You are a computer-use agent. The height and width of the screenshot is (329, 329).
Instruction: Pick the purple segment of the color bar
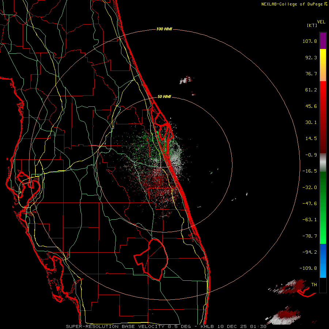[x=323, y=41]
